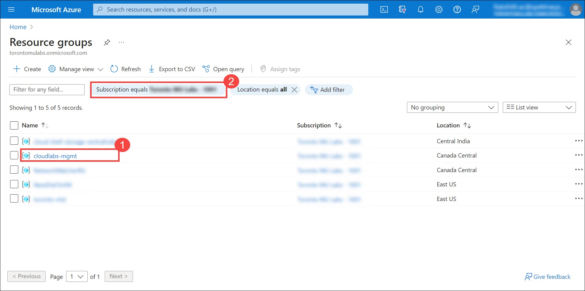Click resource group icon in Central India row
This screenshot has height=291, width=585.
click(x=26, y=141)
